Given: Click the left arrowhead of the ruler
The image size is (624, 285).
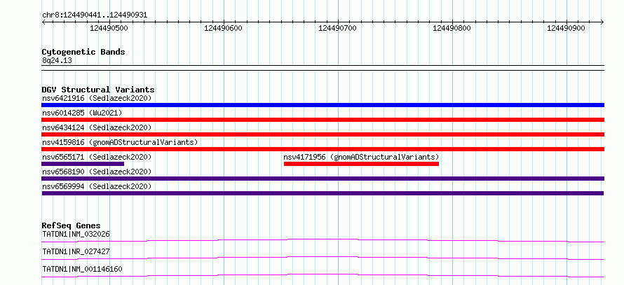Looking at the screenshot, I should pyautogui.click(x=43, y=22).
